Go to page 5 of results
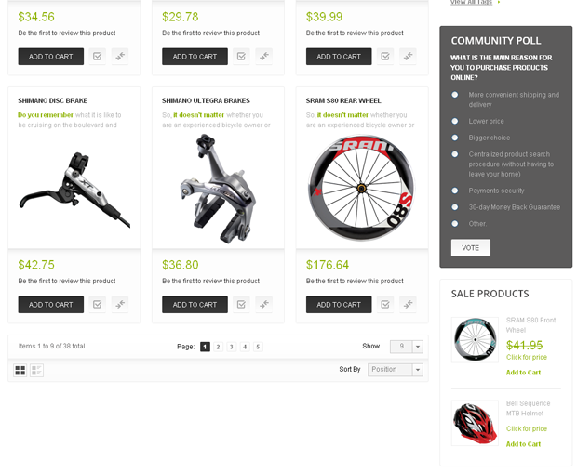This screenshot has width=577, height=473. click(x=258, y=347)
